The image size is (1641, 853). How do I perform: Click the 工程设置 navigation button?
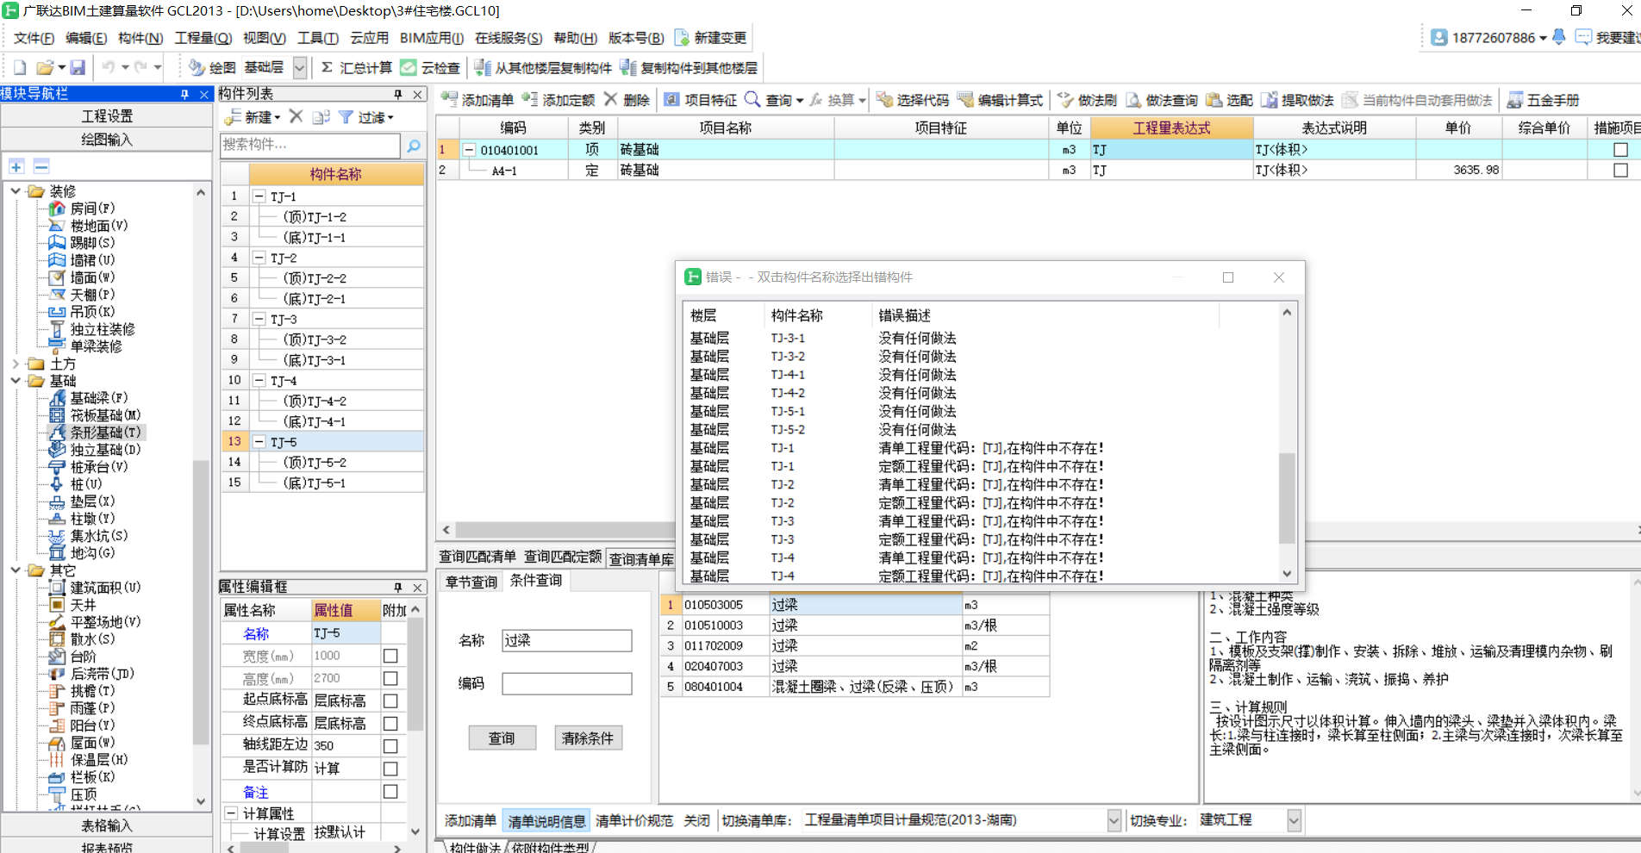(x=107, y=116)
